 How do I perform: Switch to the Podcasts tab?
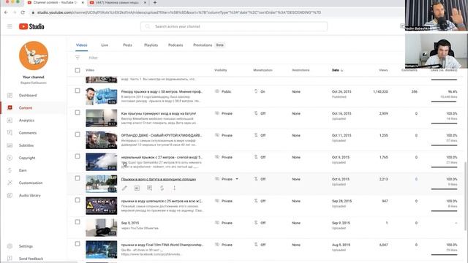pyautogui.click(x=175, y=45)
